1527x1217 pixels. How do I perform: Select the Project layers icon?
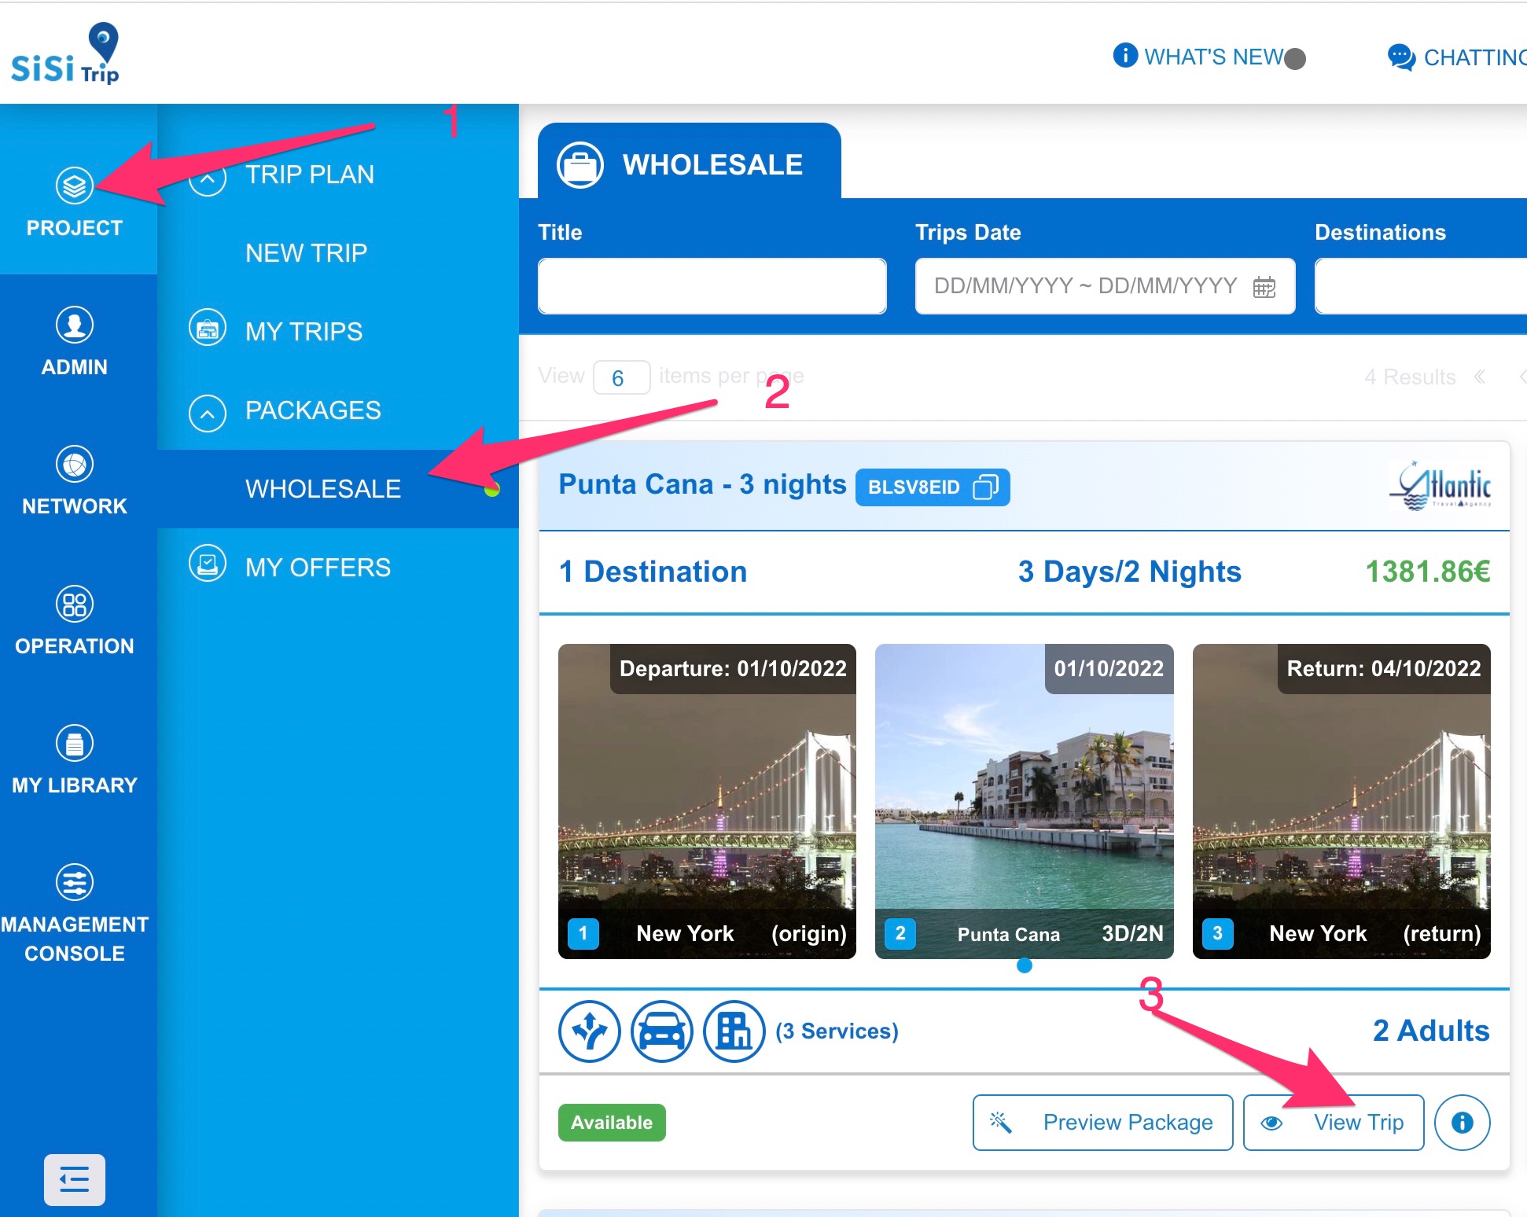point(75,186)
